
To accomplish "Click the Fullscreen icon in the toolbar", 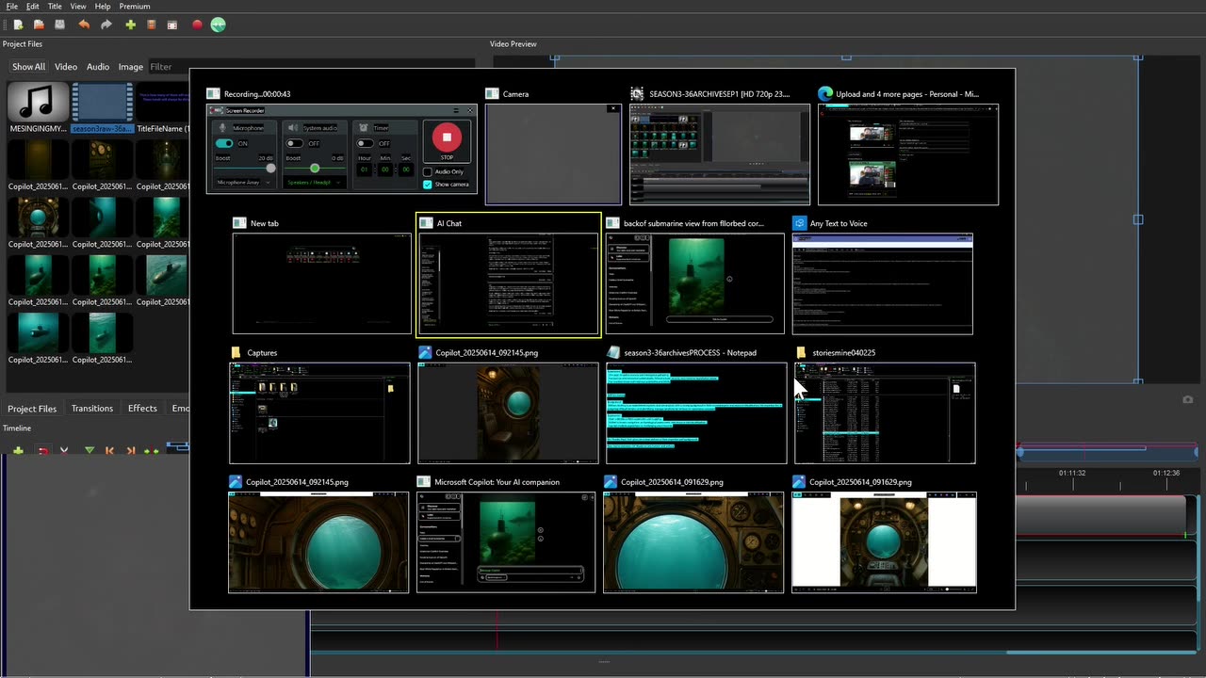I will tap(172, 24).
